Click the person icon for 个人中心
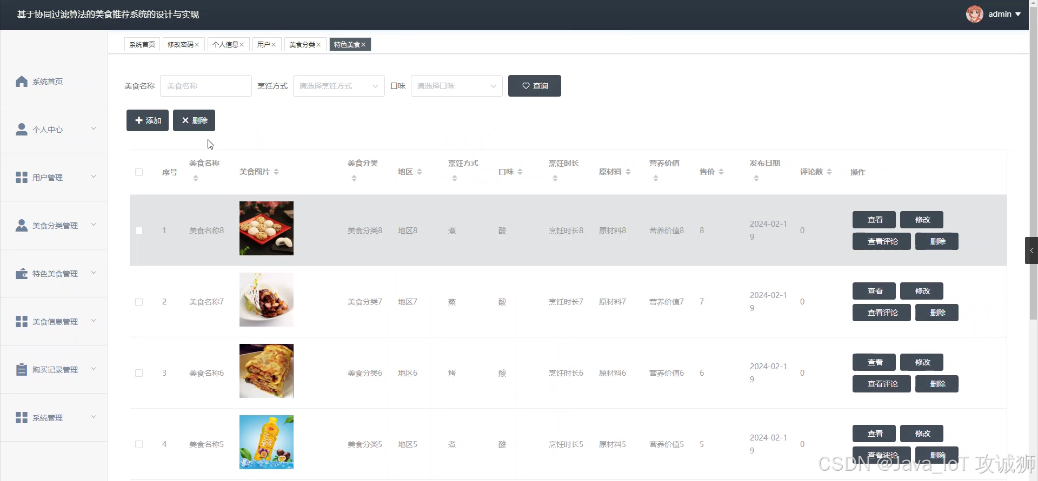This screenshot has height=481, width=1038. pyautogui.click(x=22, y=130)
